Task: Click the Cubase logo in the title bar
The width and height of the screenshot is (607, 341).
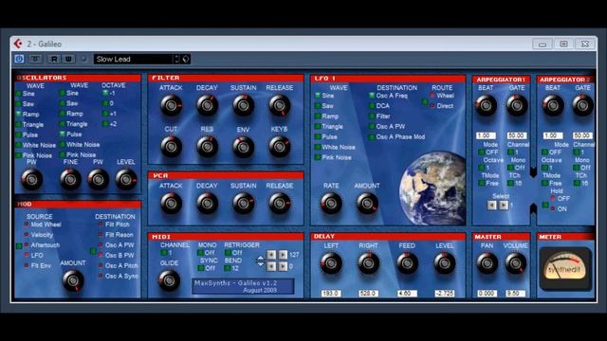Action: point(18,44)
